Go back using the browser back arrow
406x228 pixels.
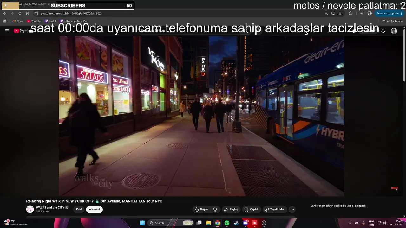(x=4, y=13)
